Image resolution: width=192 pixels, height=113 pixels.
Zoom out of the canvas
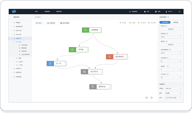click(x=152, y=98)
